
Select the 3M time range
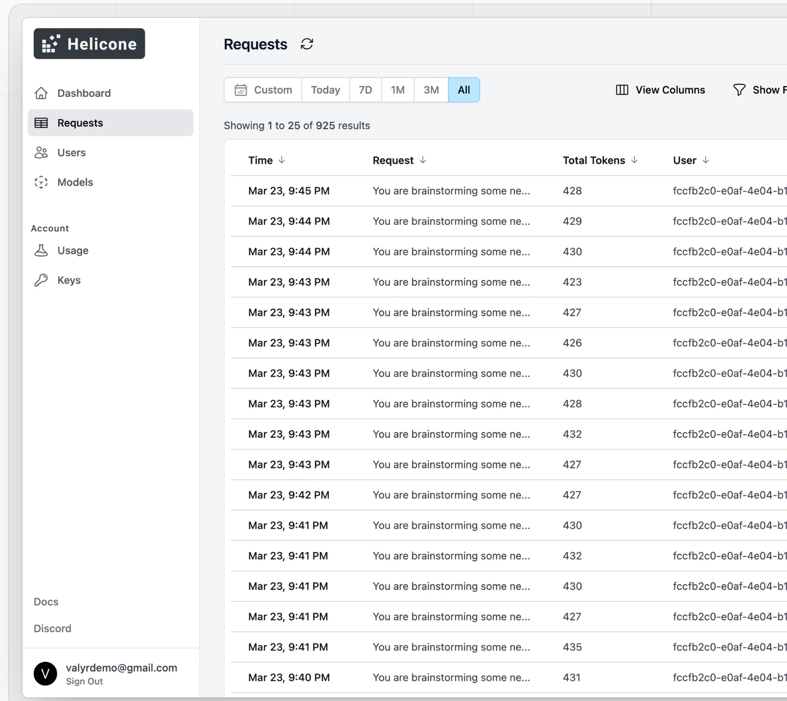point(431,90)
